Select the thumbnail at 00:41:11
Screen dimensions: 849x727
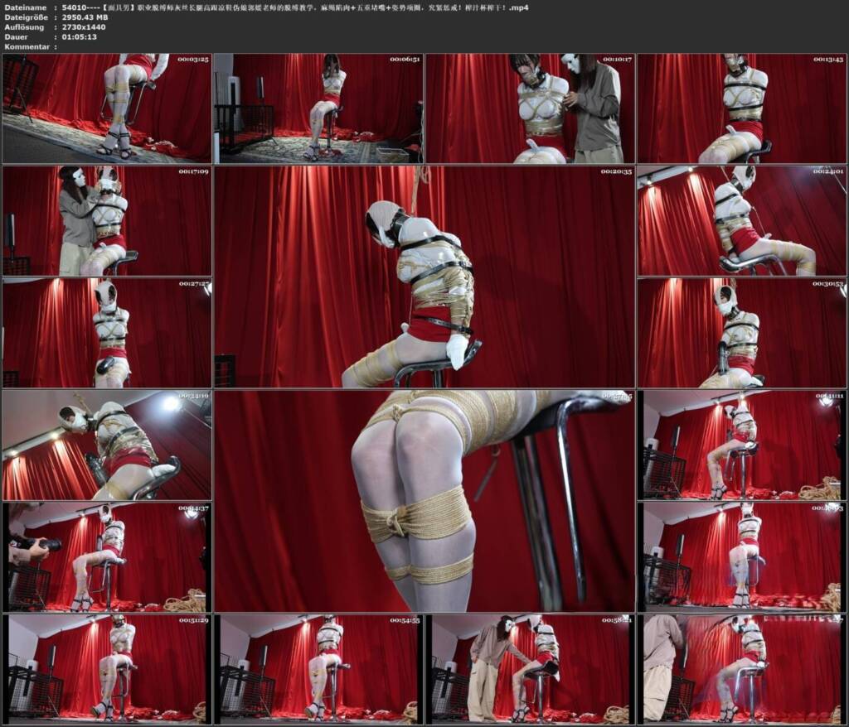[x=742, y=445]
